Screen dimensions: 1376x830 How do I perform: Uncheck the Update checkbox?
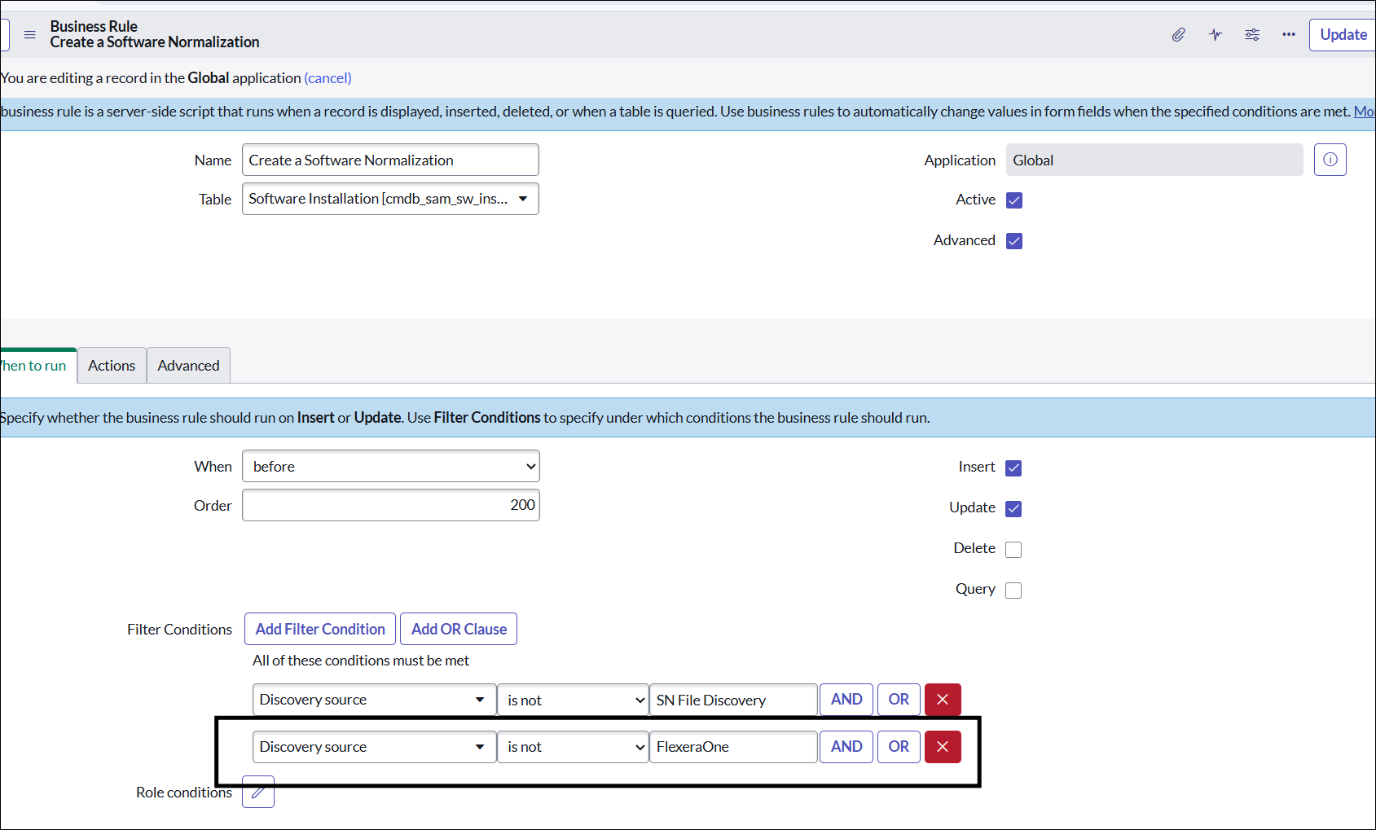click(x=1013, y=509)
